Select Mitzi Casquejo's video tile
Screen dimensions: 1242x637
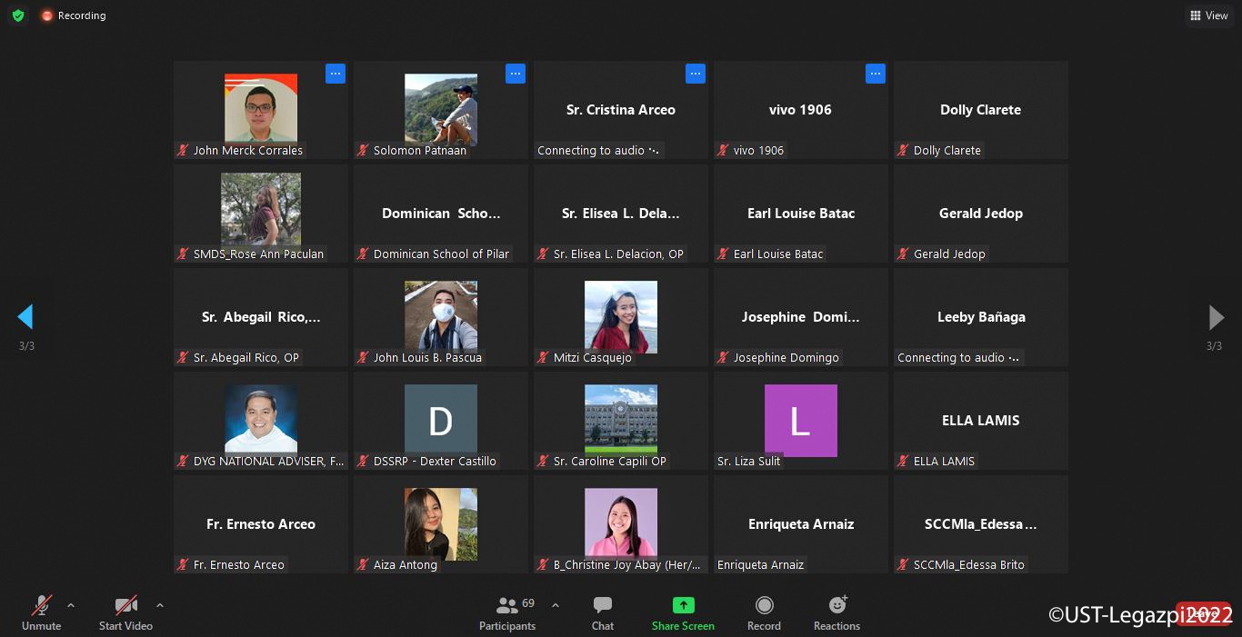point(621,317)
